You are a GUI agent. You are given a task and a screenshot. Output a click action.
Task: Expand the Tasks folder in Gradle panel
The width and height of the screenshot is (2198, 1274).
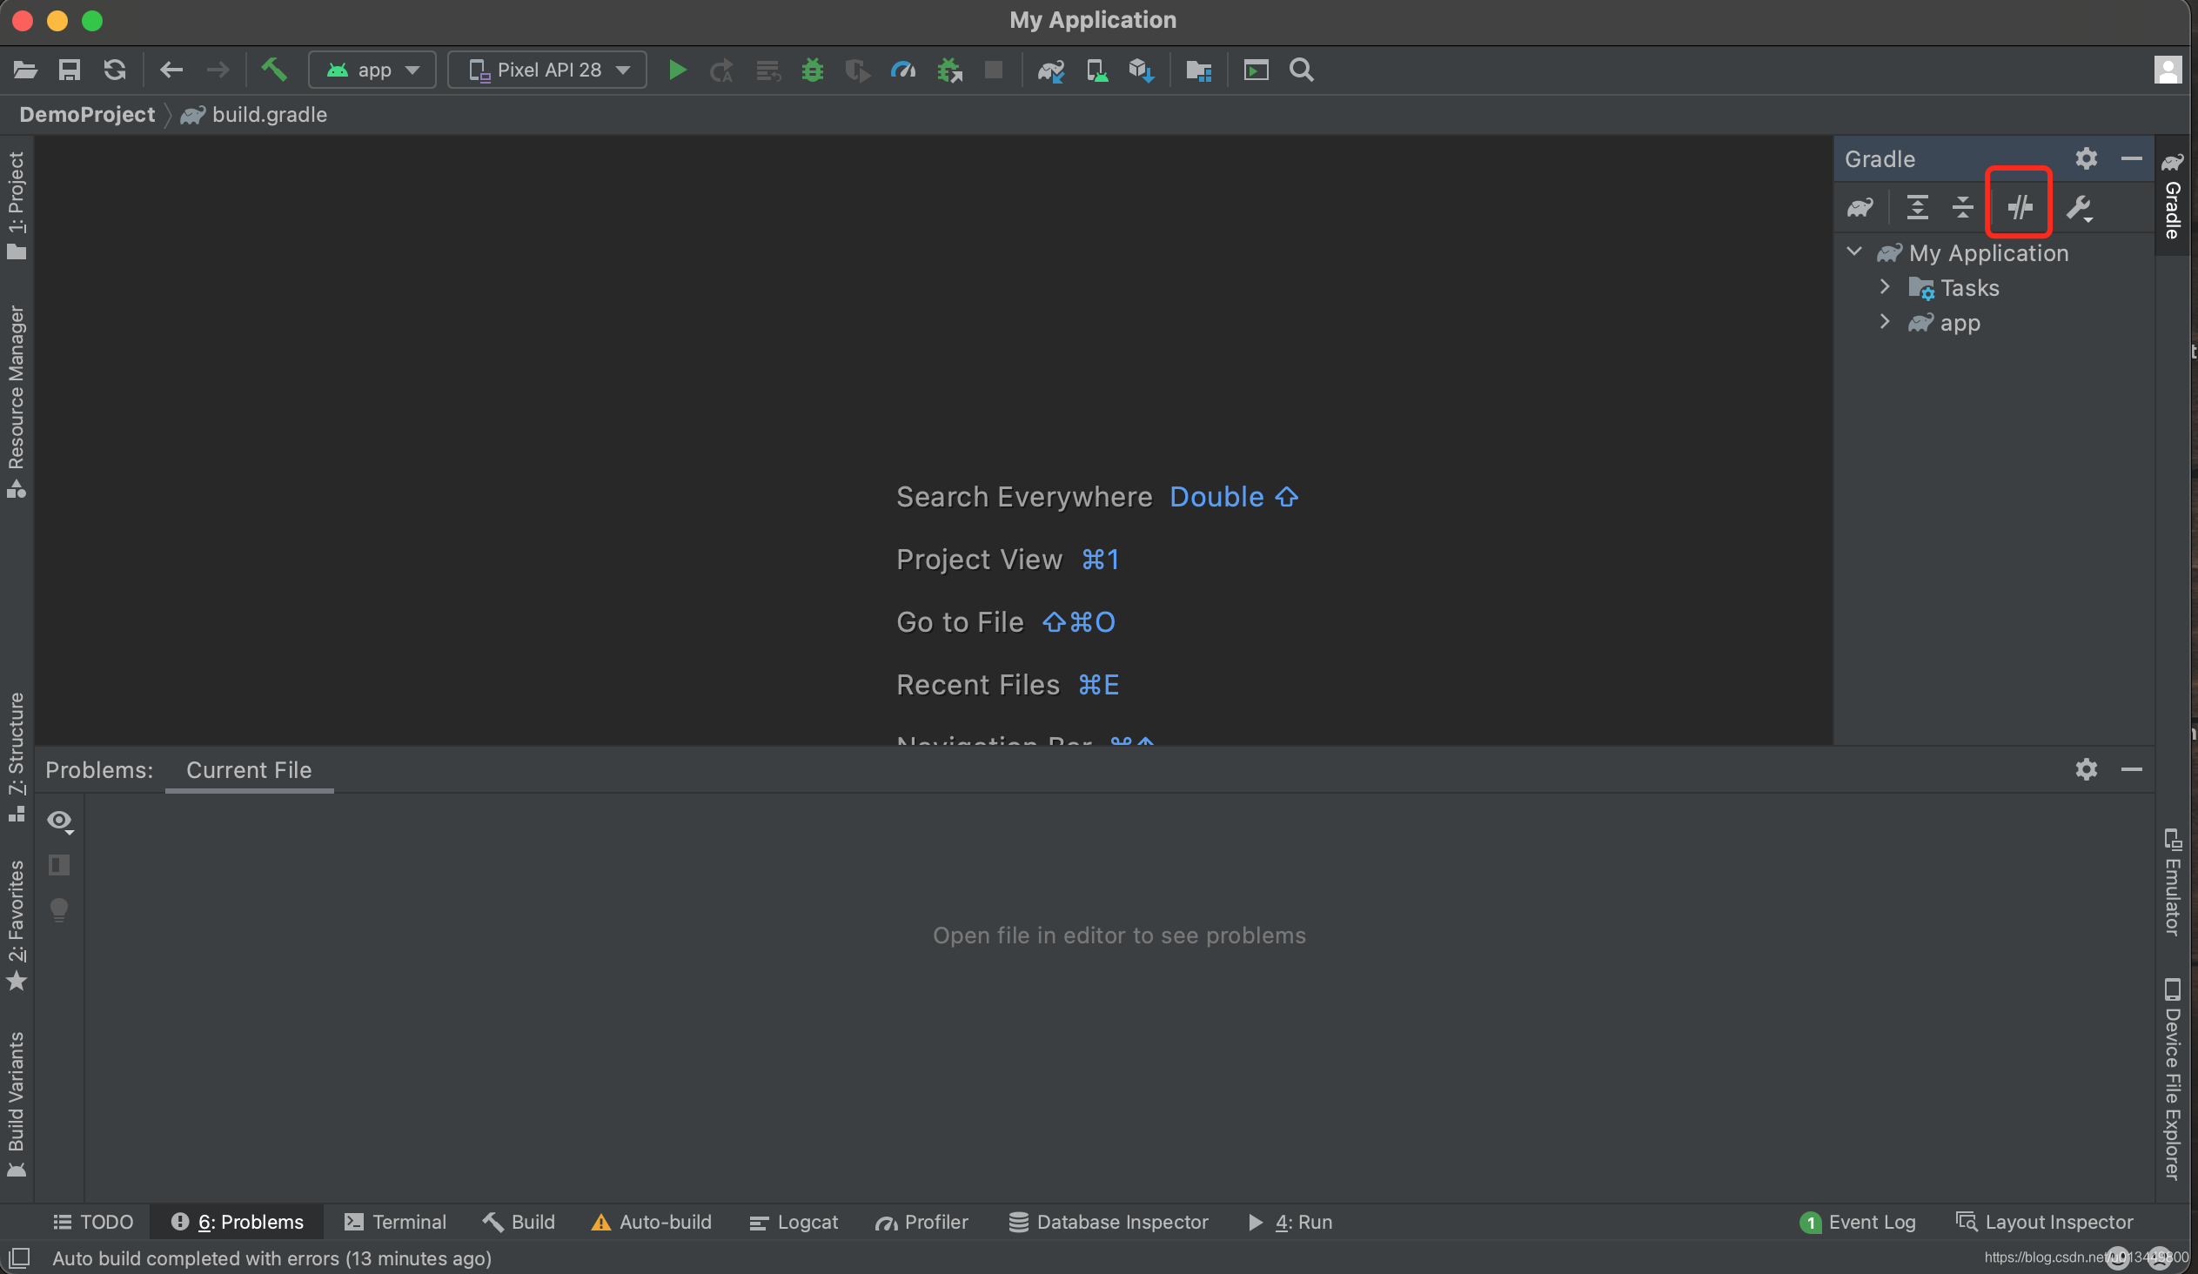click(x=1886, y=287)
